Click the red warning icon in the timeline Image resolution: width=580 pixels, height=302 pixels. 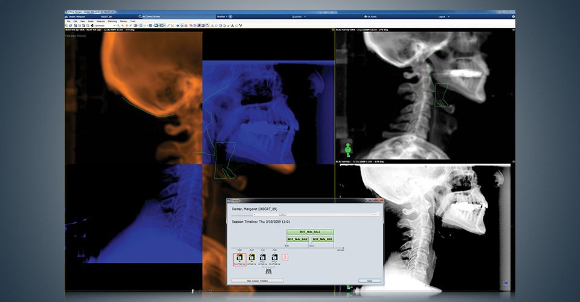tap(285, 257)
